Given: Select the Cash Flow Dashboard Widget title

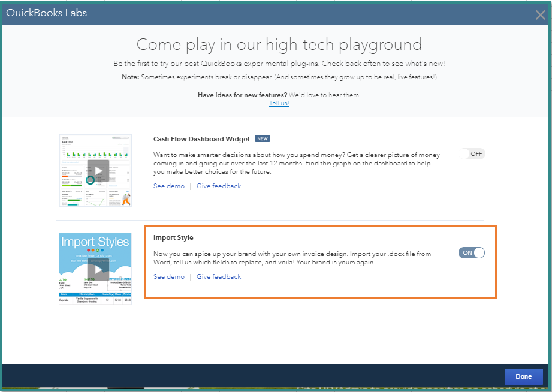Looking at the screenshot, I should [x=201, y=139].
